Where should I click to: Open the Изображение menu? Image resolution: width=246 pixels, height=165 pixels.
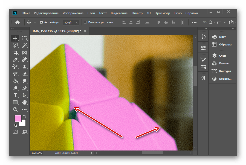pos(73,13)
